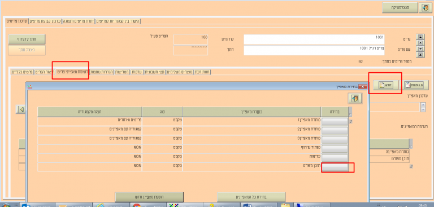Click the סוג column header
The width and height of the screenshot is (434, 207).
tap(162, 112)
